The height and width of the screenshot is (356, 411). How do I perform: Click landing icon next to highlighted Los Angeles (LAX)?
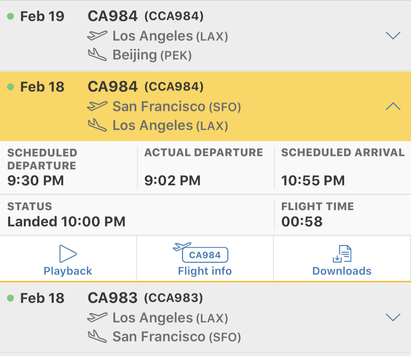(x=97, y=125)
